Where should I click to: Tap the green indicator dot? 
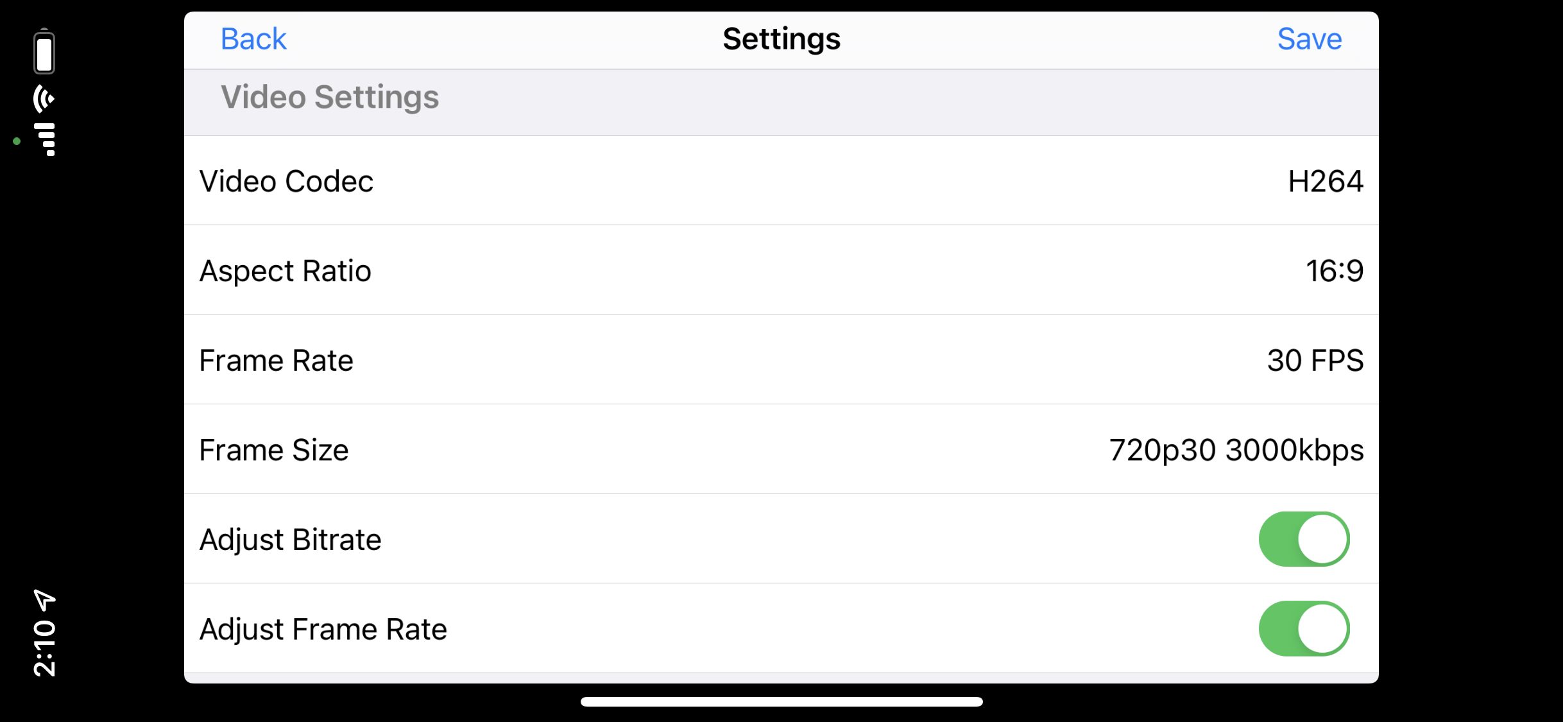pos(17,141)
